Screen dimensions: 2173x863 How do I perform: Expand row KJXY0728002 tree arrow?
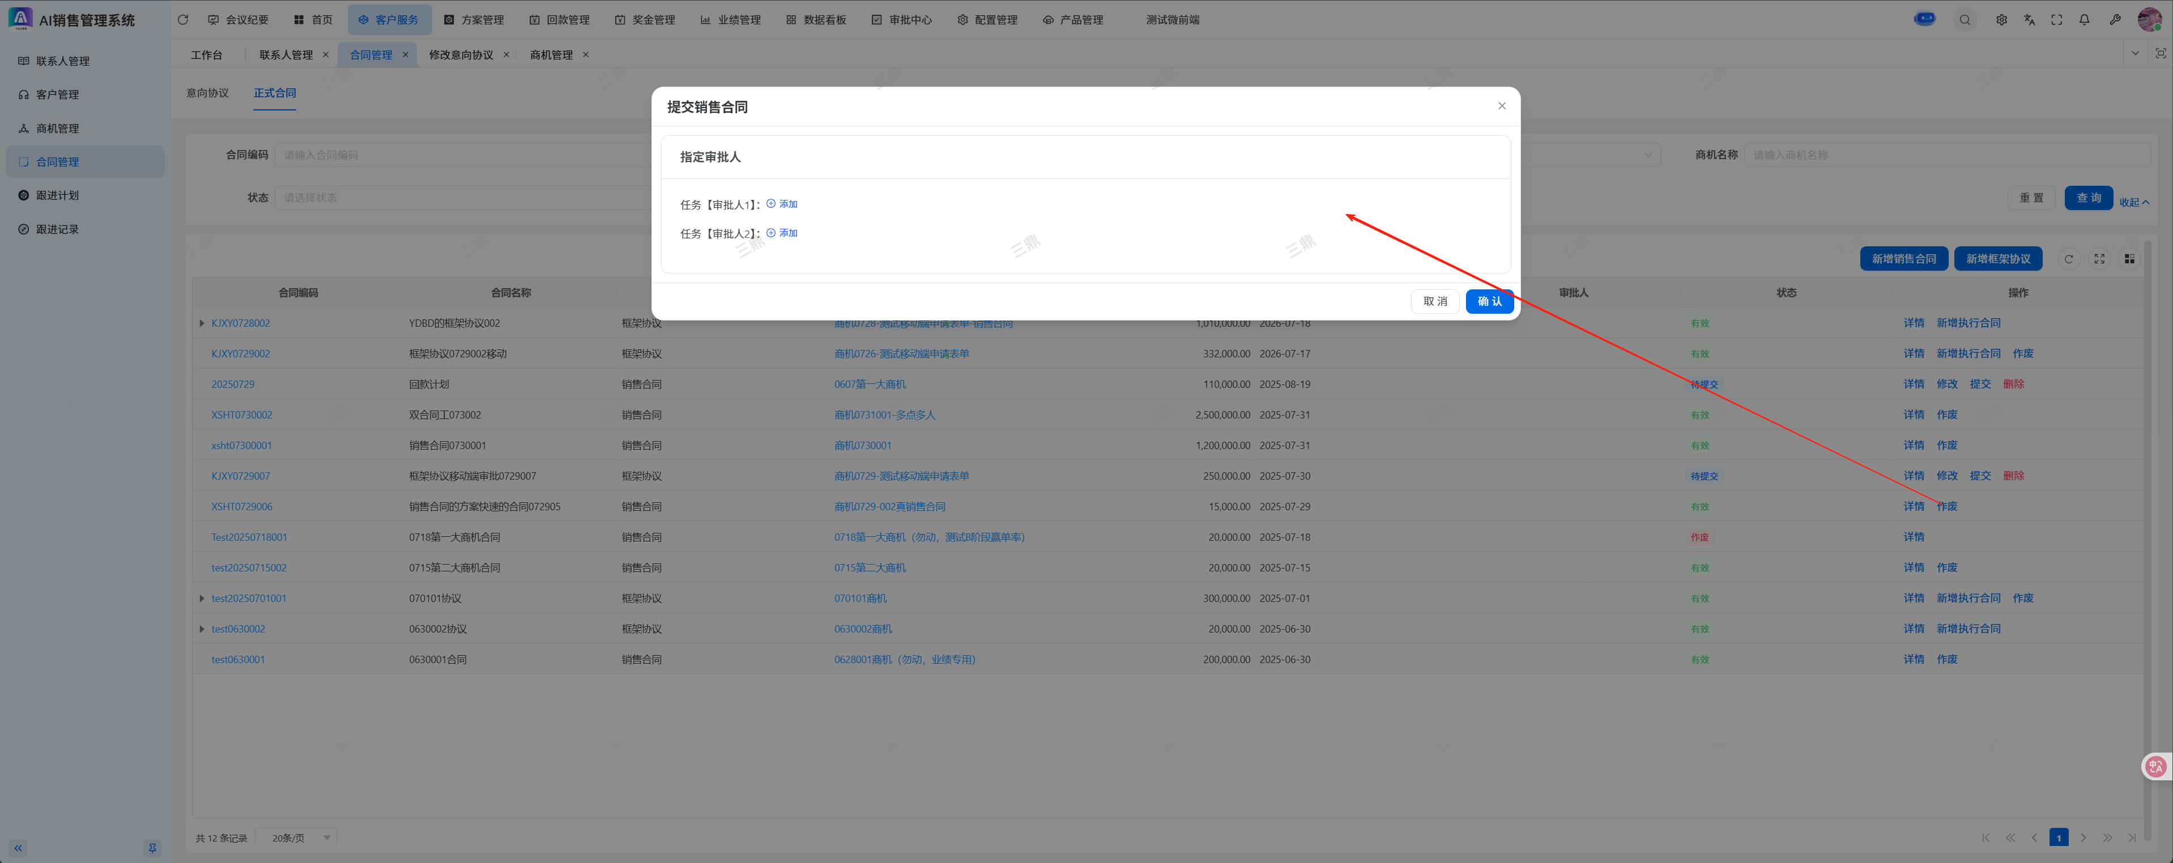coord(202,323)
